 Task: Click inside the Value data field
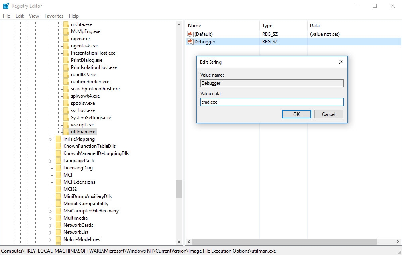(x=271, y=102)
